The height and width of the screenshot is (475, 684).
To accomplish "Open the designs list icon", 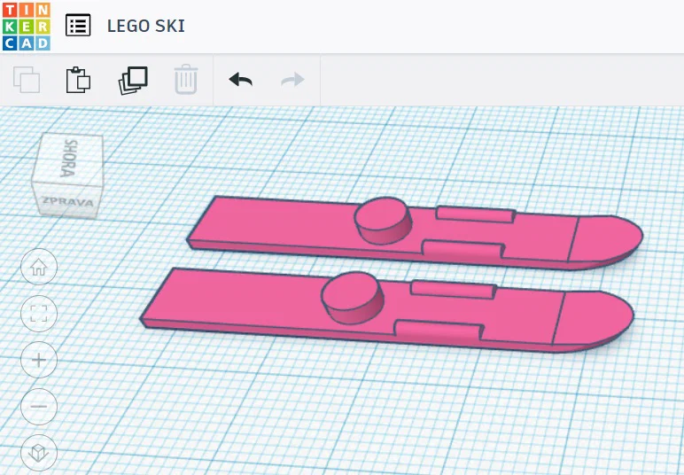I will click(78, 26).
